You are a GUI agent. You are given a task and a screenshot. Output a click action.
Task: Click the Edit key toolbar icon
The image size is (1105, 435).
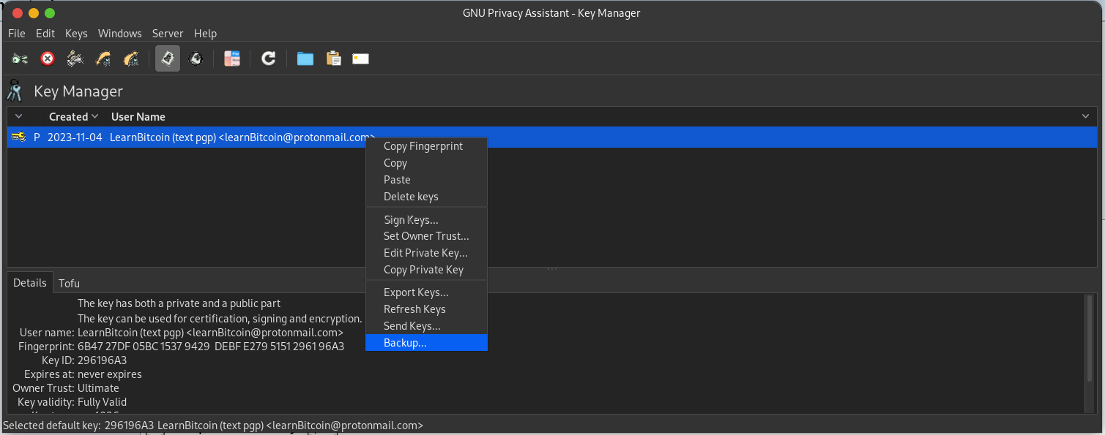pyautogui.click(x=20, y=58)
